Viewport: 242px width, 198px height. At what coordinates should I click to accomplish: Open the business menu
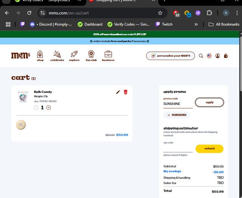pos(108,56)
